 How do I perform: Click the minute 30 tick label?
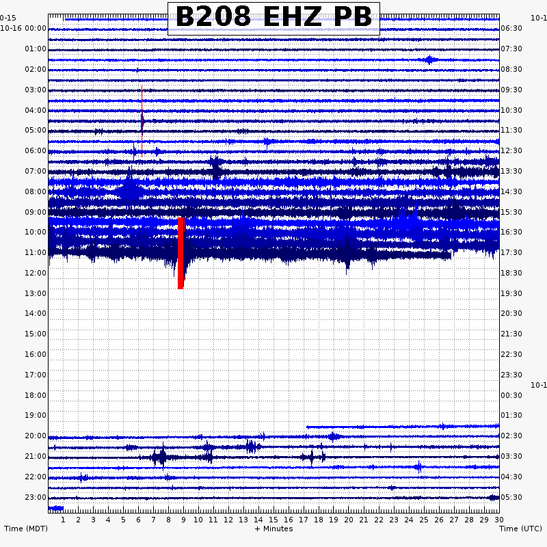tap(499, 520)
